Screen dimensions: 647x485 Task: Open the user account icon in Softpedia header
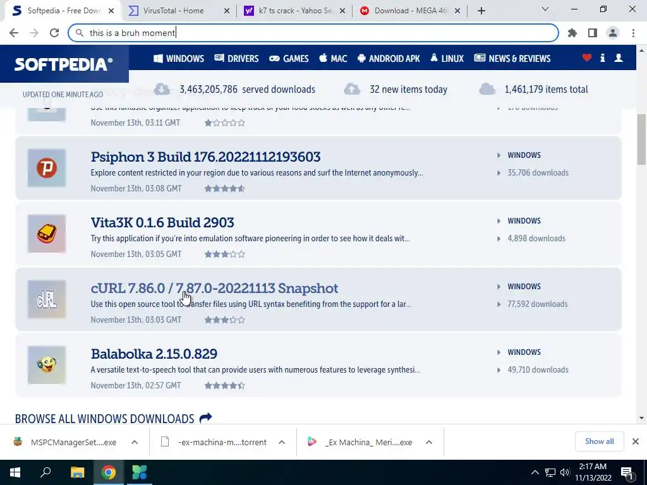tap(619, 57)
